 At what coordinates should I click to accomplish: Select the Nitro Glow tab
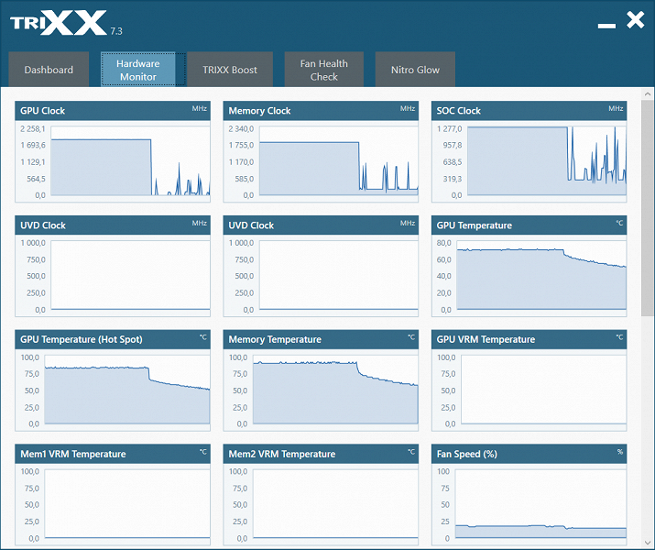coord(415,70)
